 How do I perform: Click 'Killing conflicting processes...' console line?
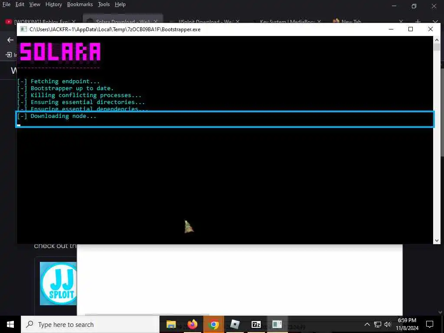coord(79,95)
